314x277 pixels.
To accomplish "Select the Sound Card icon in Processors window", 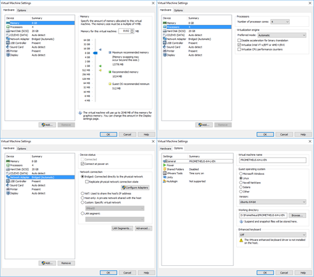I will point(165,47).
